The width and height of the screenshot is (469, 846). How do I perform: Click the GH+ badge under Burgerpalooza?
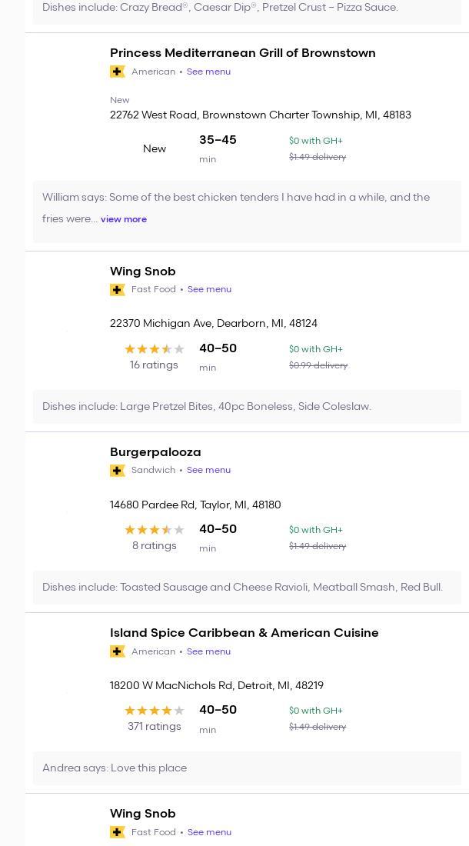pos(118,471)
